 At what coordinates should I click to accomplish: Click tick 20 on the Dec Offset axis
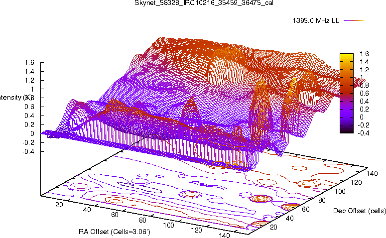click(273, 227)
